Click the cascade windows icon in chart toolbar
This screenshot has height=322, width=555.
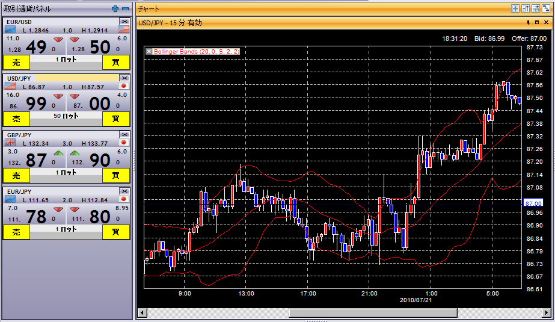click(545, 8)
